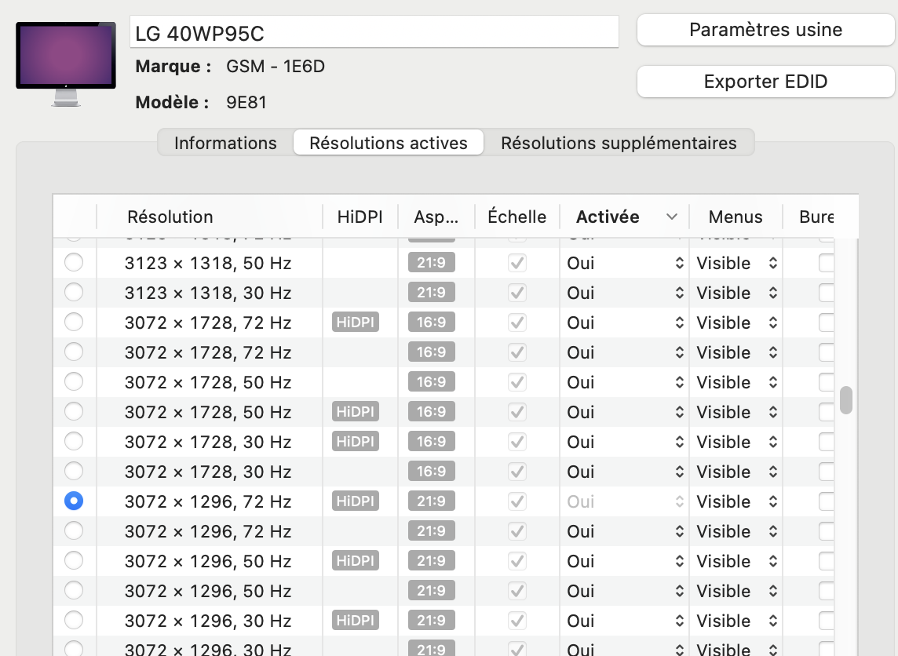898x656 pixels.
Task: Open the Oui popup for HiDPI 3072 × 1296, 50 Hz
Action: click(x=625, y=560)
